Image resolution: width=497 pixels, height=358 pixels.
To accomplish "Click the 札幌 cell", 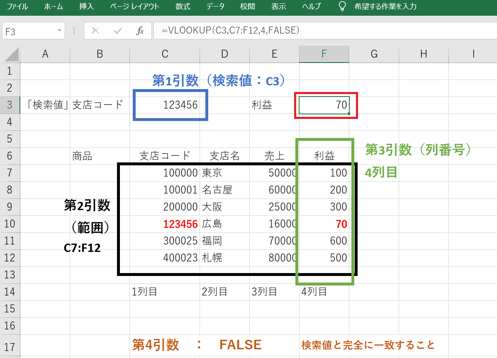I will pyautogui.click(x=225, y=258).
